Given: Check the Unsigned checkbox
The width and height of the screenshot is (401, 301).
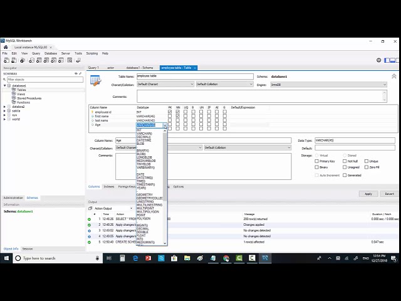Looking at the screenshot, I should coord(345,167).
